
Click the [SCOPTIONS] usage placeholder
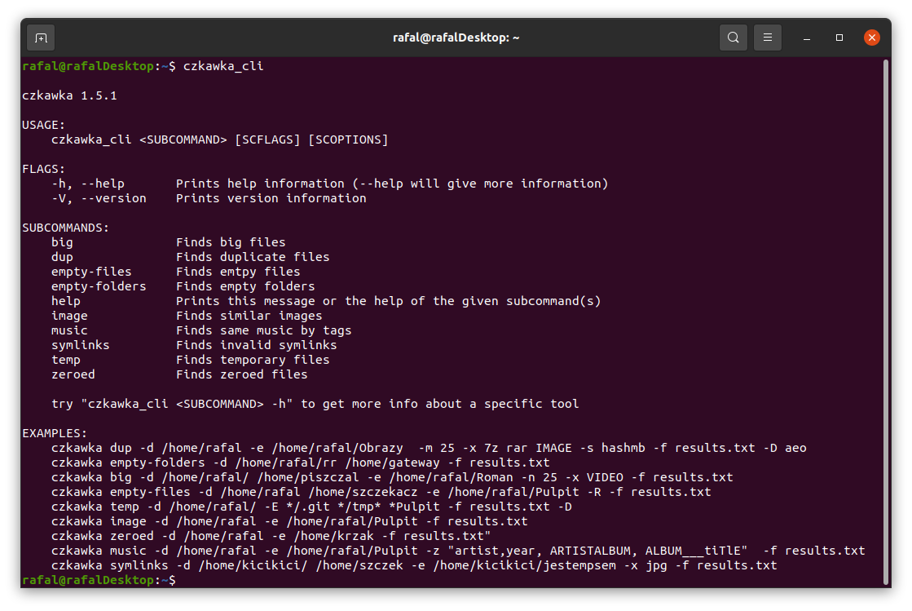348,139
